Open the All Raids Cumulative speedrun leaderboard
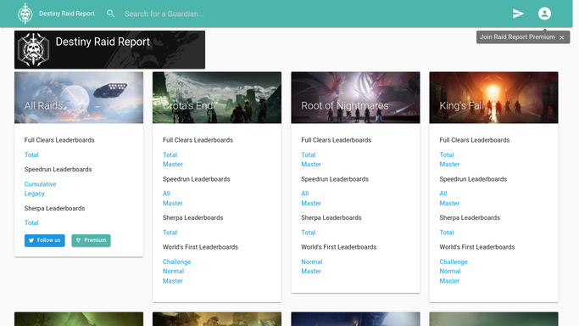The width and height of the screenshot is (579, 326). [40, 184]
